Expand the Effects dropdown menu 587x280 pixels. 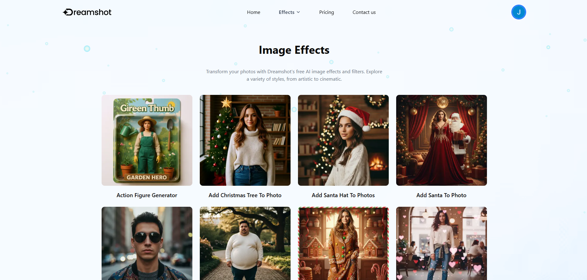(x=289, y=12)
